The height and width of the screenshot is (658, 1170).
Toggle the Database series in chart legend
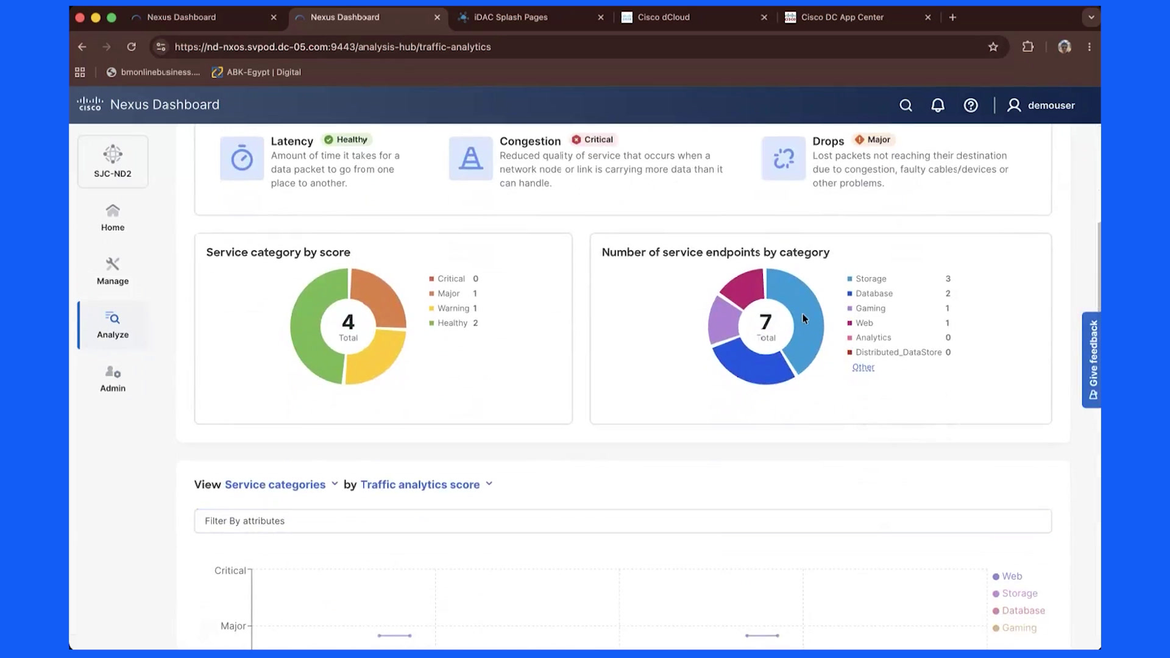tap(1019, 610)
